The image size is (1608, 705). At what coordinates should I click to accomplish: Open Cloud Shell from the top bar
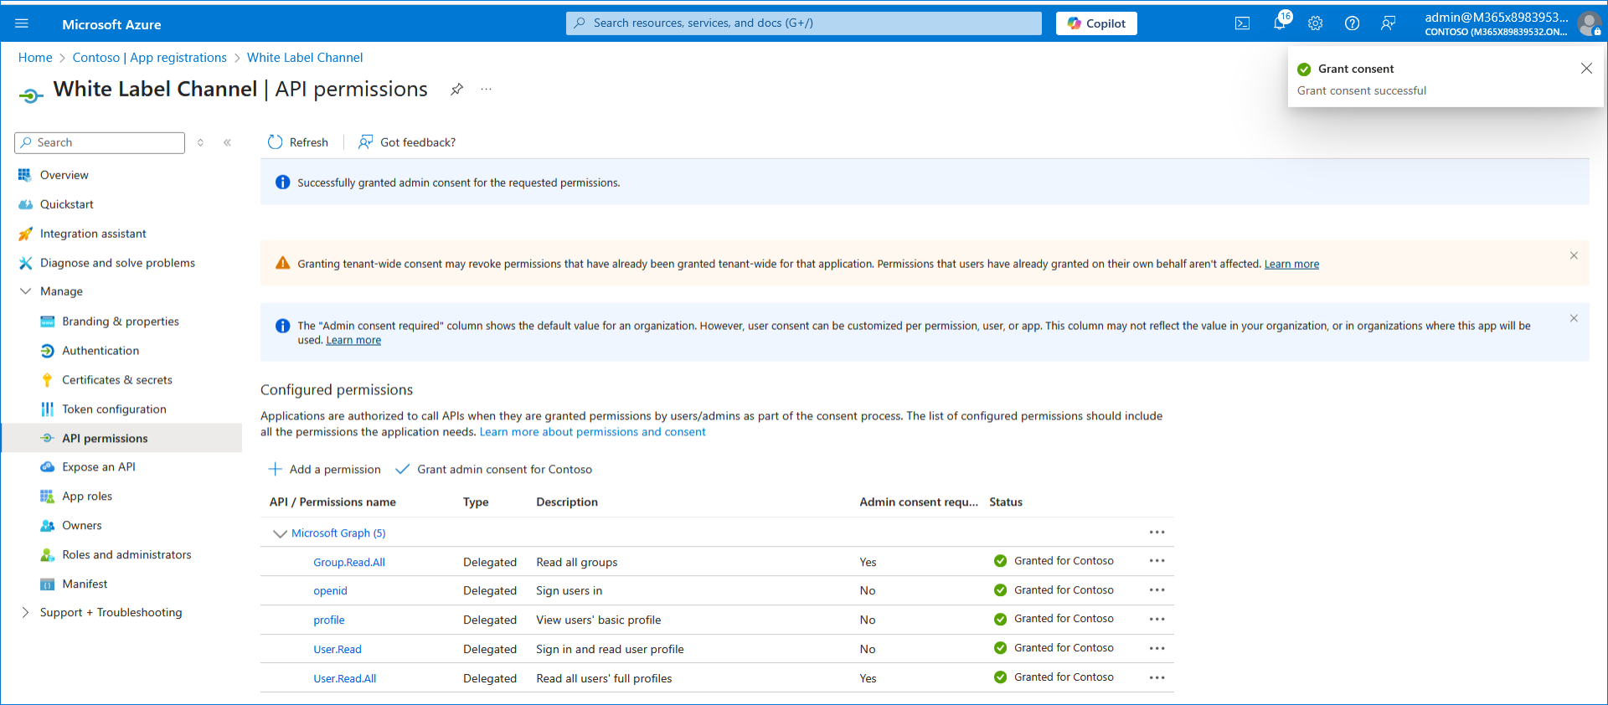(x=1243, y=23)
